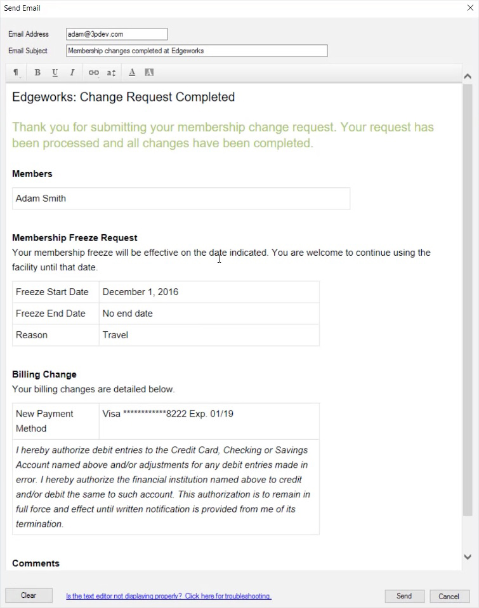Click the Visa 8222 payment method text
Image resolution: width=479 pixels, height=608 pixels.
tap(167, 414)
